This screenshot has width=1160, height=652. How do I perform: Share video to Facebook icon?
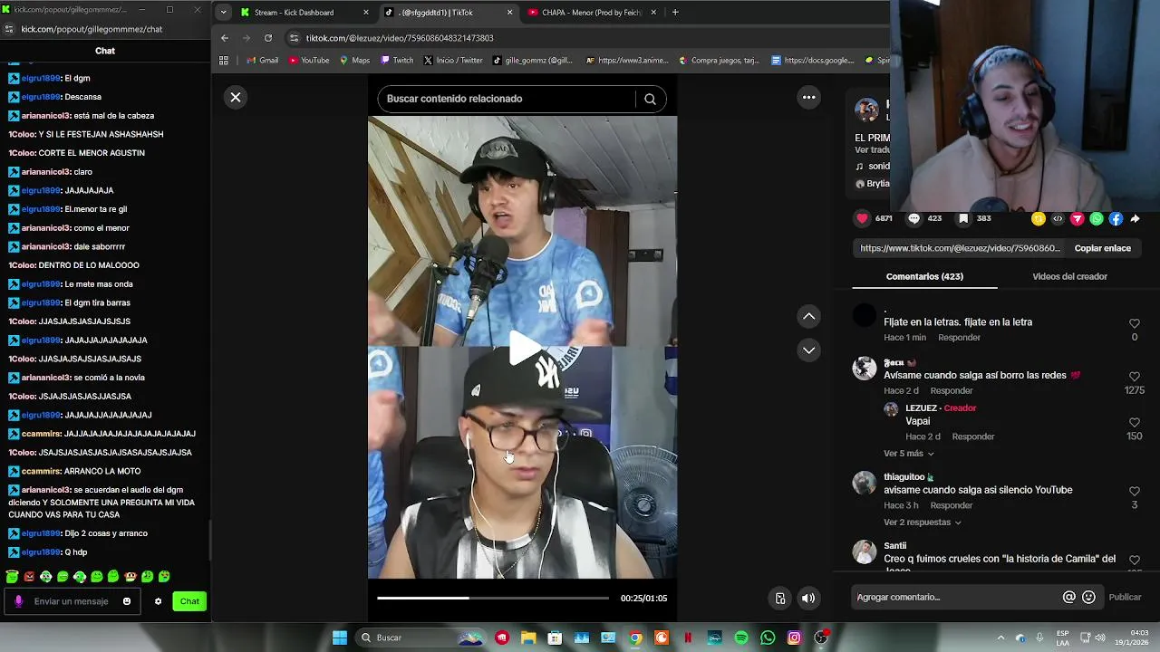1116,218
